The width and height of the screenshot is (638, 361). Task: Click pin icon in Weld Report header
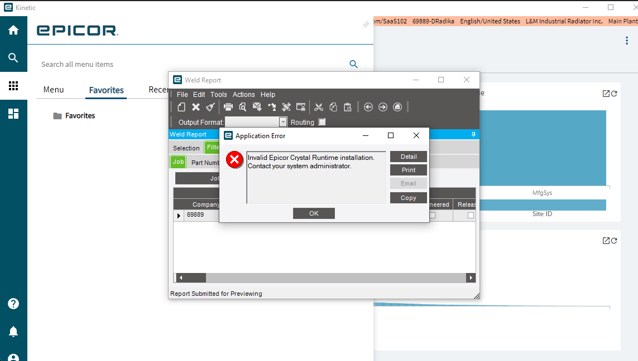474,134
